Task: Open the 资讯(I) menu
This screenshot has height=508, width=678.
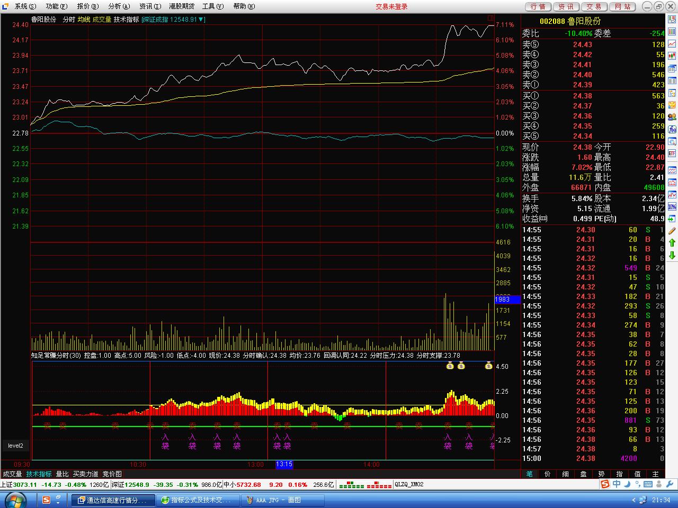Action: point(150,6)
